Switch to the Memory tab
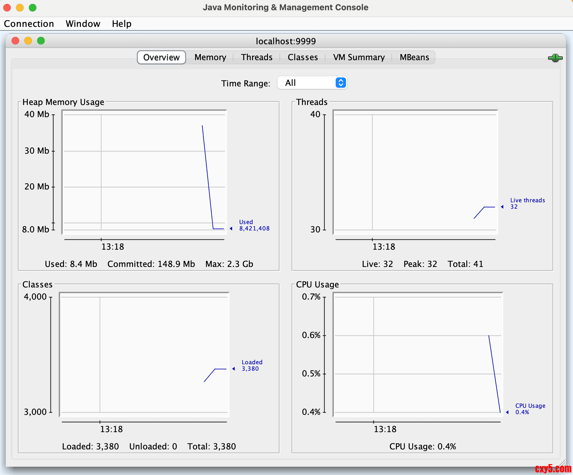The image size is (573, 475). click(x=210, y=57)
